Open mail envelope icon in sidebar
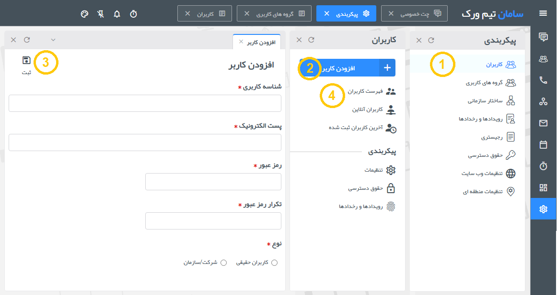The width and height of the screenshot is (557, 295). click(543, 123)
